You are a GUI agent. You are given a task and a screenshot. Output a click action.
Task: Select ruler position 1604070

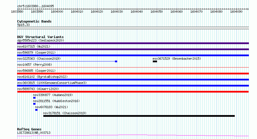[x=196, y=12]
